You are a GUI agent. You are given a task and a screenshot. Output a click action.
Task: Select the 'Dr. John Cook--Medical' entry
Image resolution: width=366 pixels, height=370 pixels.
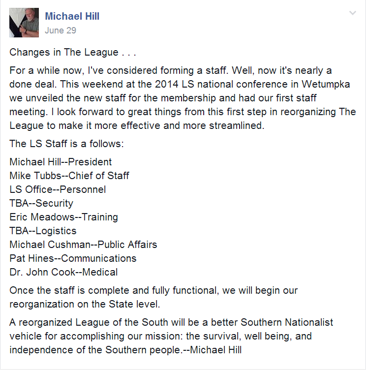(63, 272)
